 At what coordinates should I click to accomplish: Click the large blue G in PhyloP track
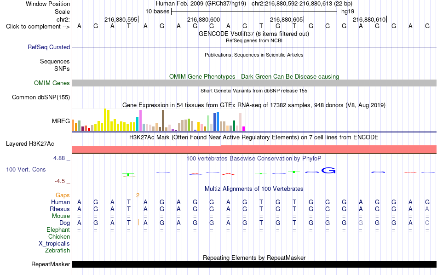pyautogui.click(x=328, y=170)
